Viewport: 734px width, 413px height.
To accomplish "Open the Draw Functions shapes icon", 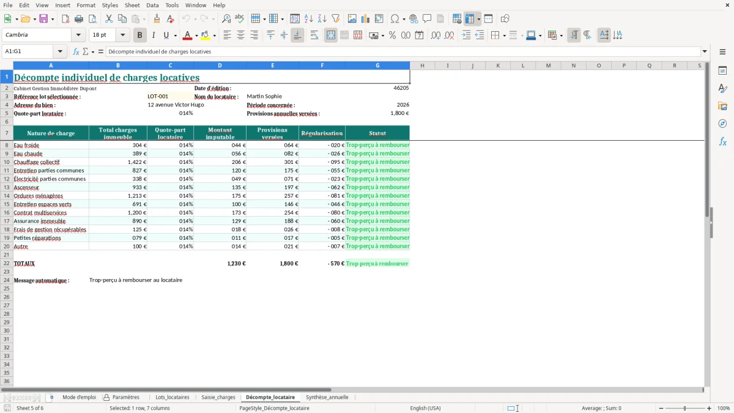I will point(505,19).
